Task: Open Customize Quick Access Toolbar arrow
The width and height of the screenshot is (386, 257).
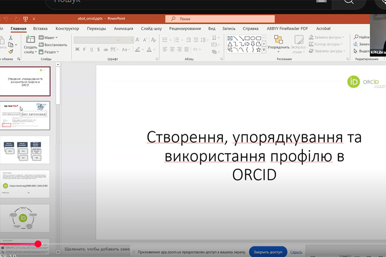Action: (x=34, y=19)
